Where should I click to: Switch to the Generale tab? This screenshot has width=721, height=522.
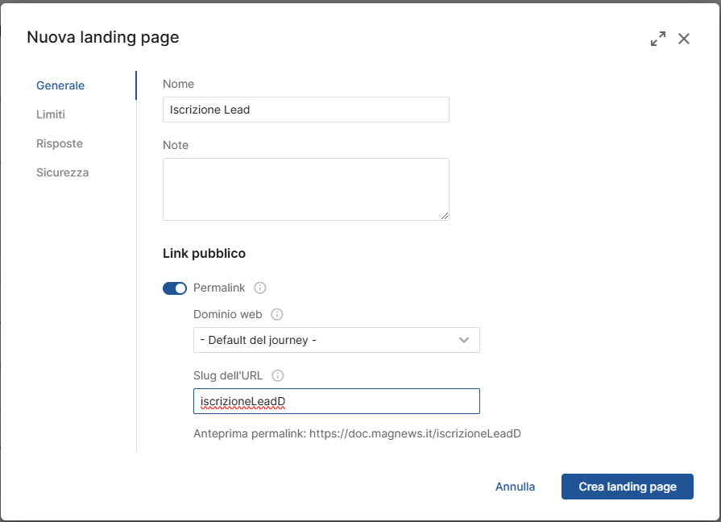click(60, 85)
